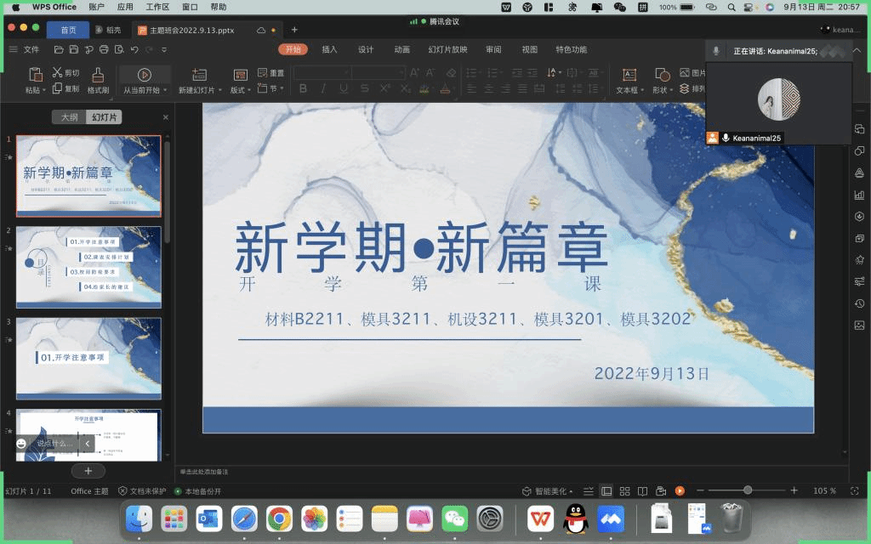Click the add slide plus button
Image resolution: width=871 pixels, height=544 pixels.
(x=88, y=471)
